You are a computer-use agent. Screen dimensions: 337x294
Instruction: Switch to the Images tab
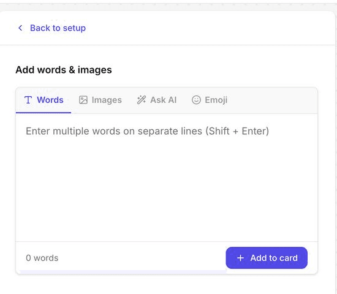[100, 100]
